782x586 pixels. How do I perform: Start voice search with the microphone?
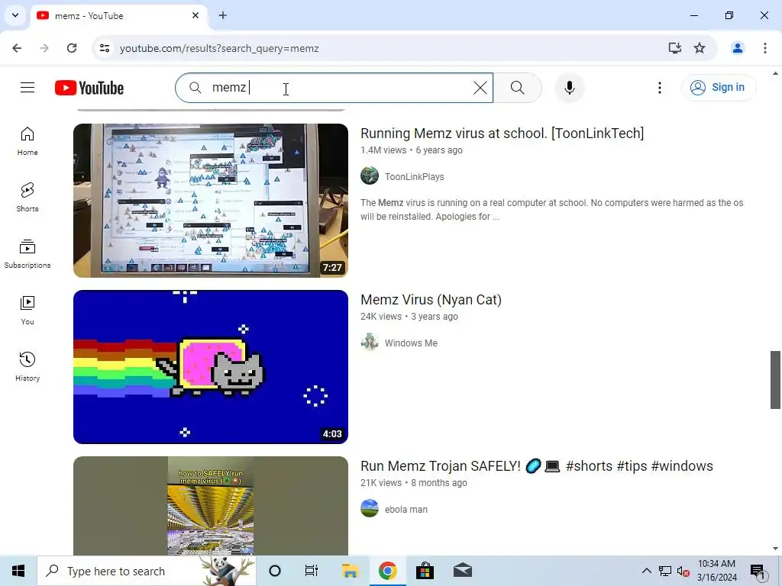[x=570, y=88]
